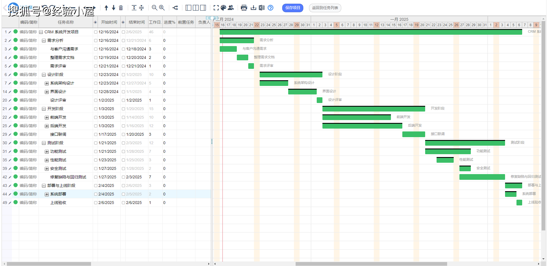Viewport: 547px width, 266px height.
Task: Click the 开始时间 column header
Action: pyautogui.click(x=109, y=22)
